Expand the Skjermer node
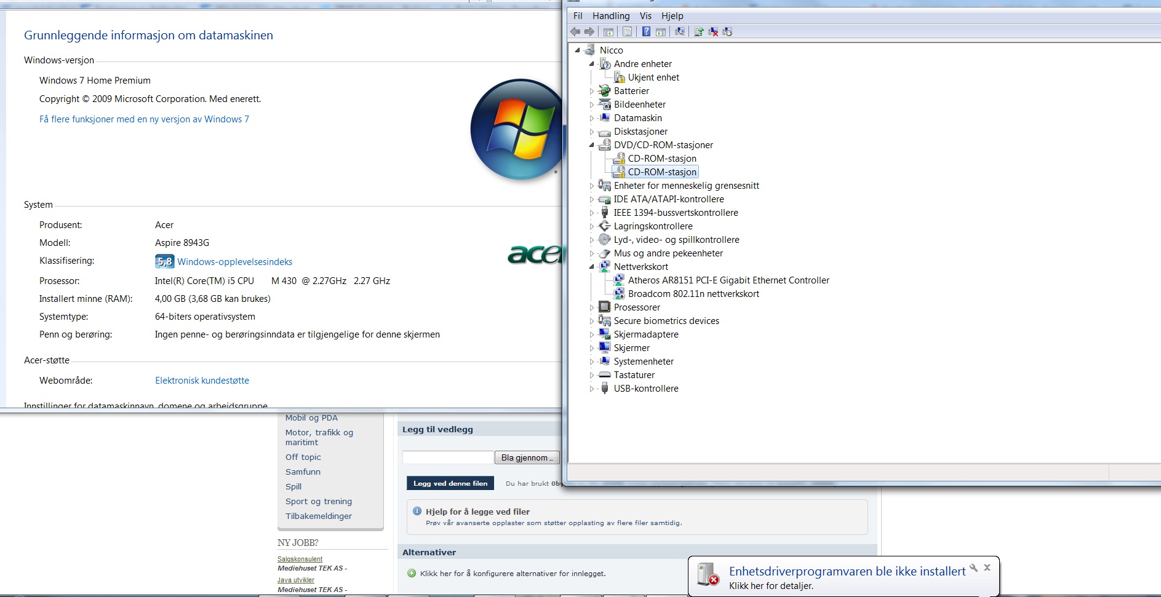This screenshot has width=1161, height=597. (592, 348)
